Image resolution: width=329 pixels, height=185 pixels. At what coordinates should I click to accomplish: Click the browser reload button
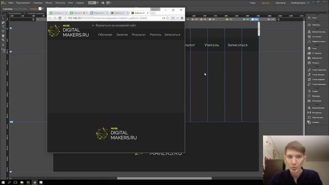point(60,18)
